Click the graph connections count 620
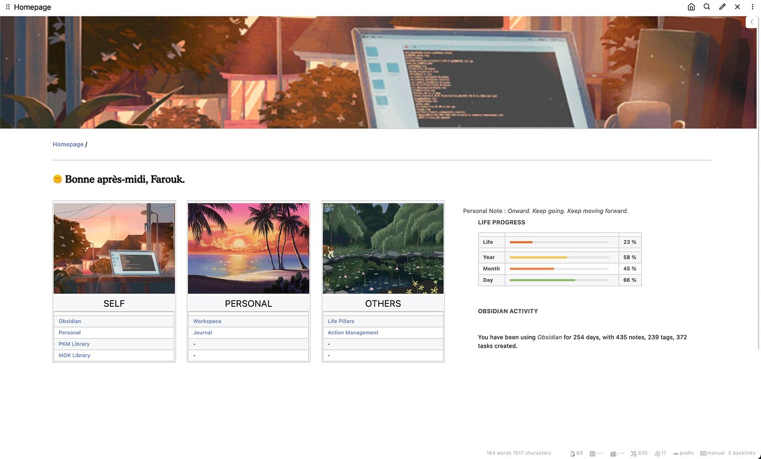The image size is (761, 459). click(x=639, y=453)
